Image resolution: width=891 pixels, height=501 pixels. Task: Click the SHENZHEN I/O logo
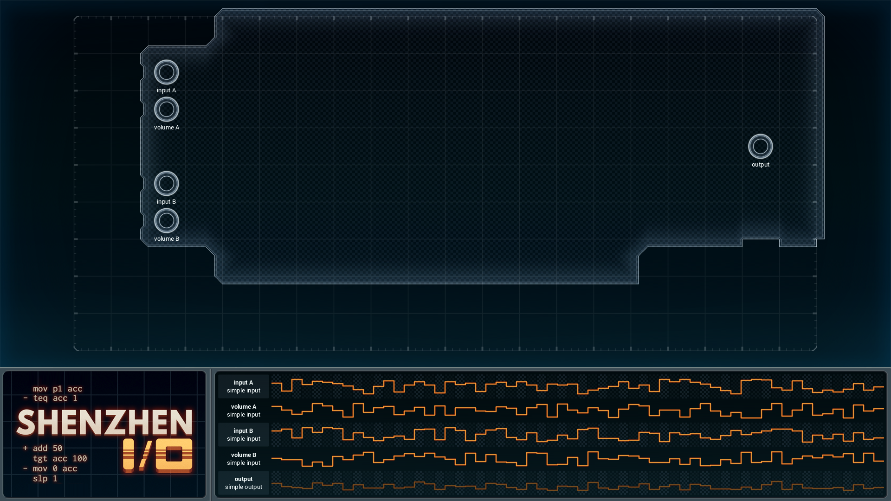(x=105, y=439)
